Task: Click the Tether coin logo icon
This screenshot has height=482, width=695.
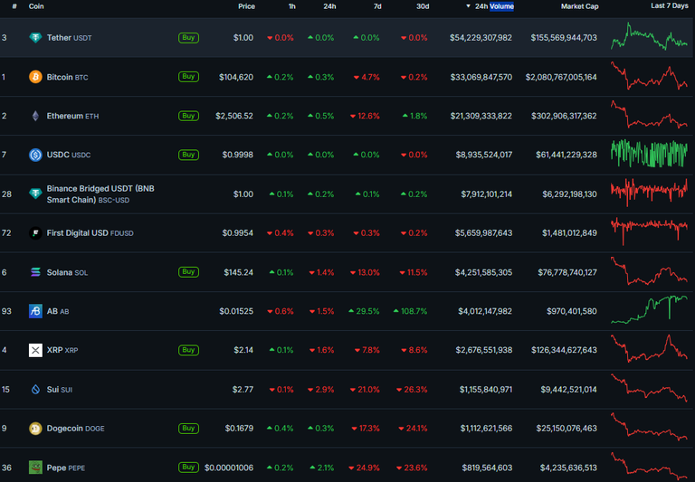Action: [35, 38]
